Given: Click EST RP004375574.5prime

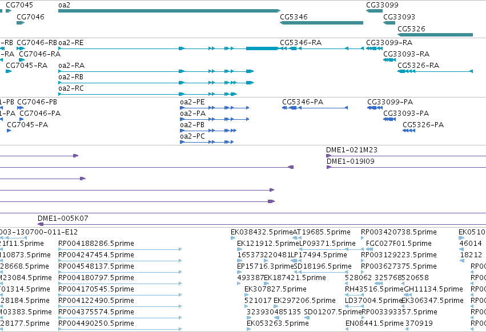Looking at the screenshot, I should [96, 313].
